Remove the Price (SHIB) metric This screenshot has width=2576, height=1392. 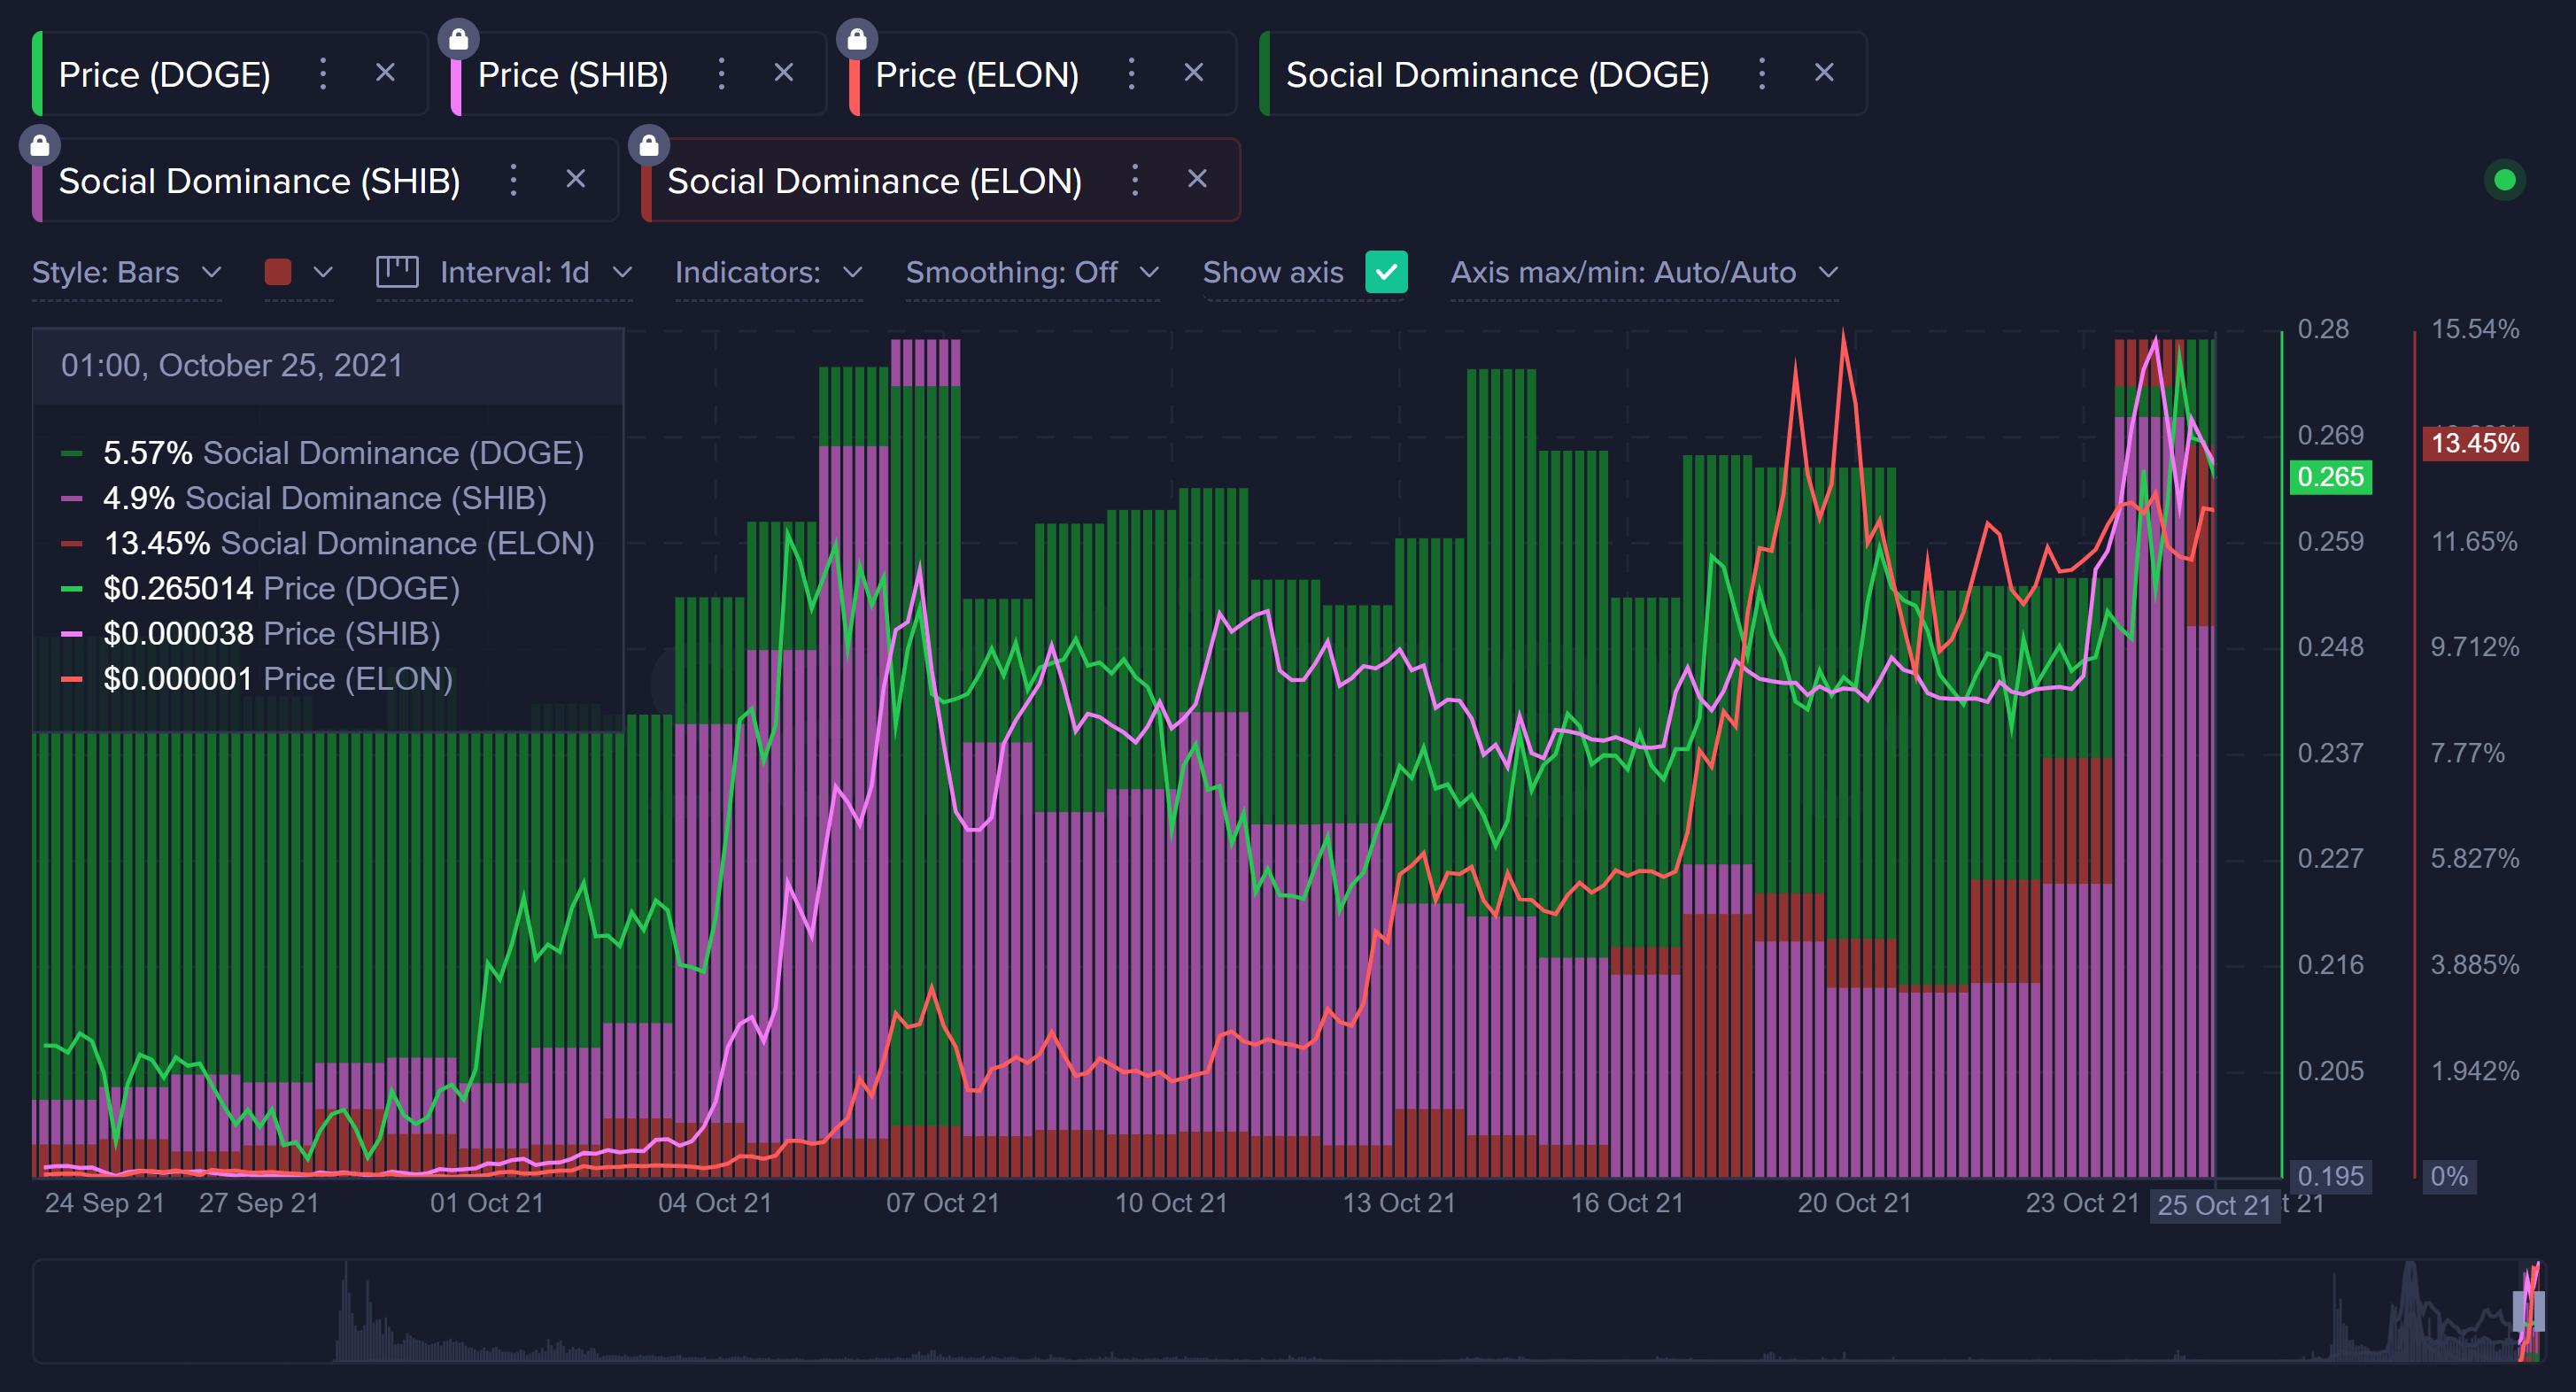(x=783, y=73)
